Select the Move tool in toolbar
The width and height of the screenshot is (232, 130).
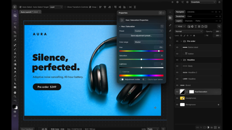15,16
